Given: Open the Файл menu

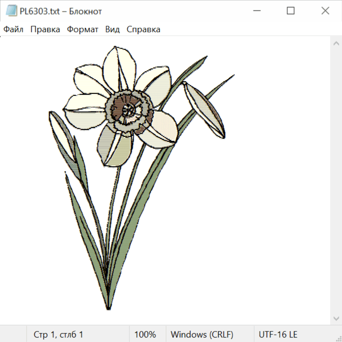Looking at the screenshot, I should (x=13, y=29).
